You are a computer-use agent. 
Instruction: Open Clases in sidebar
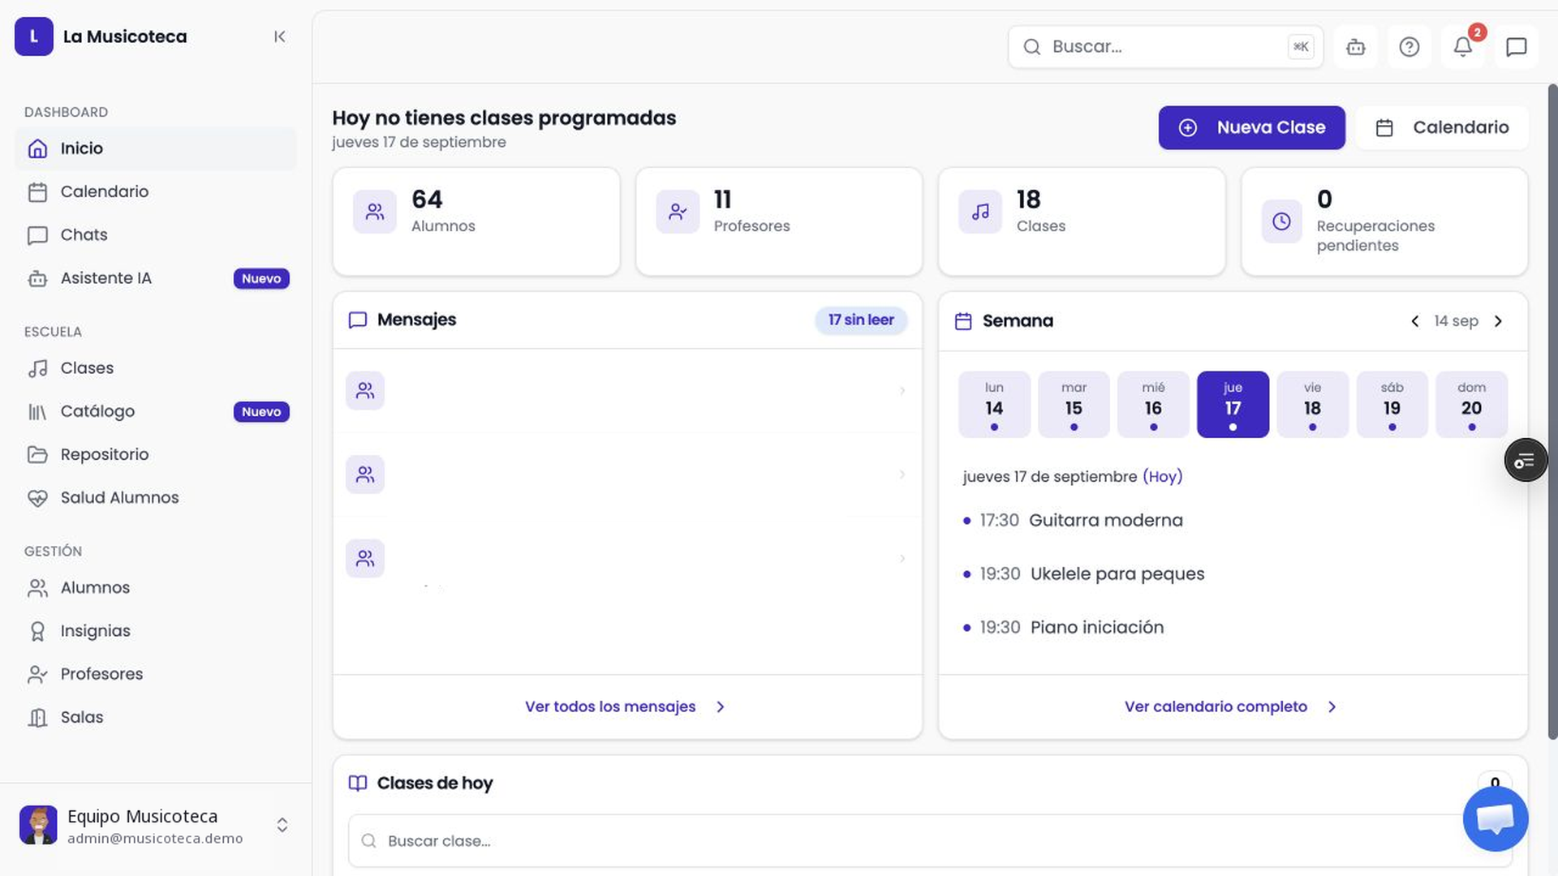tap(156, 368)
